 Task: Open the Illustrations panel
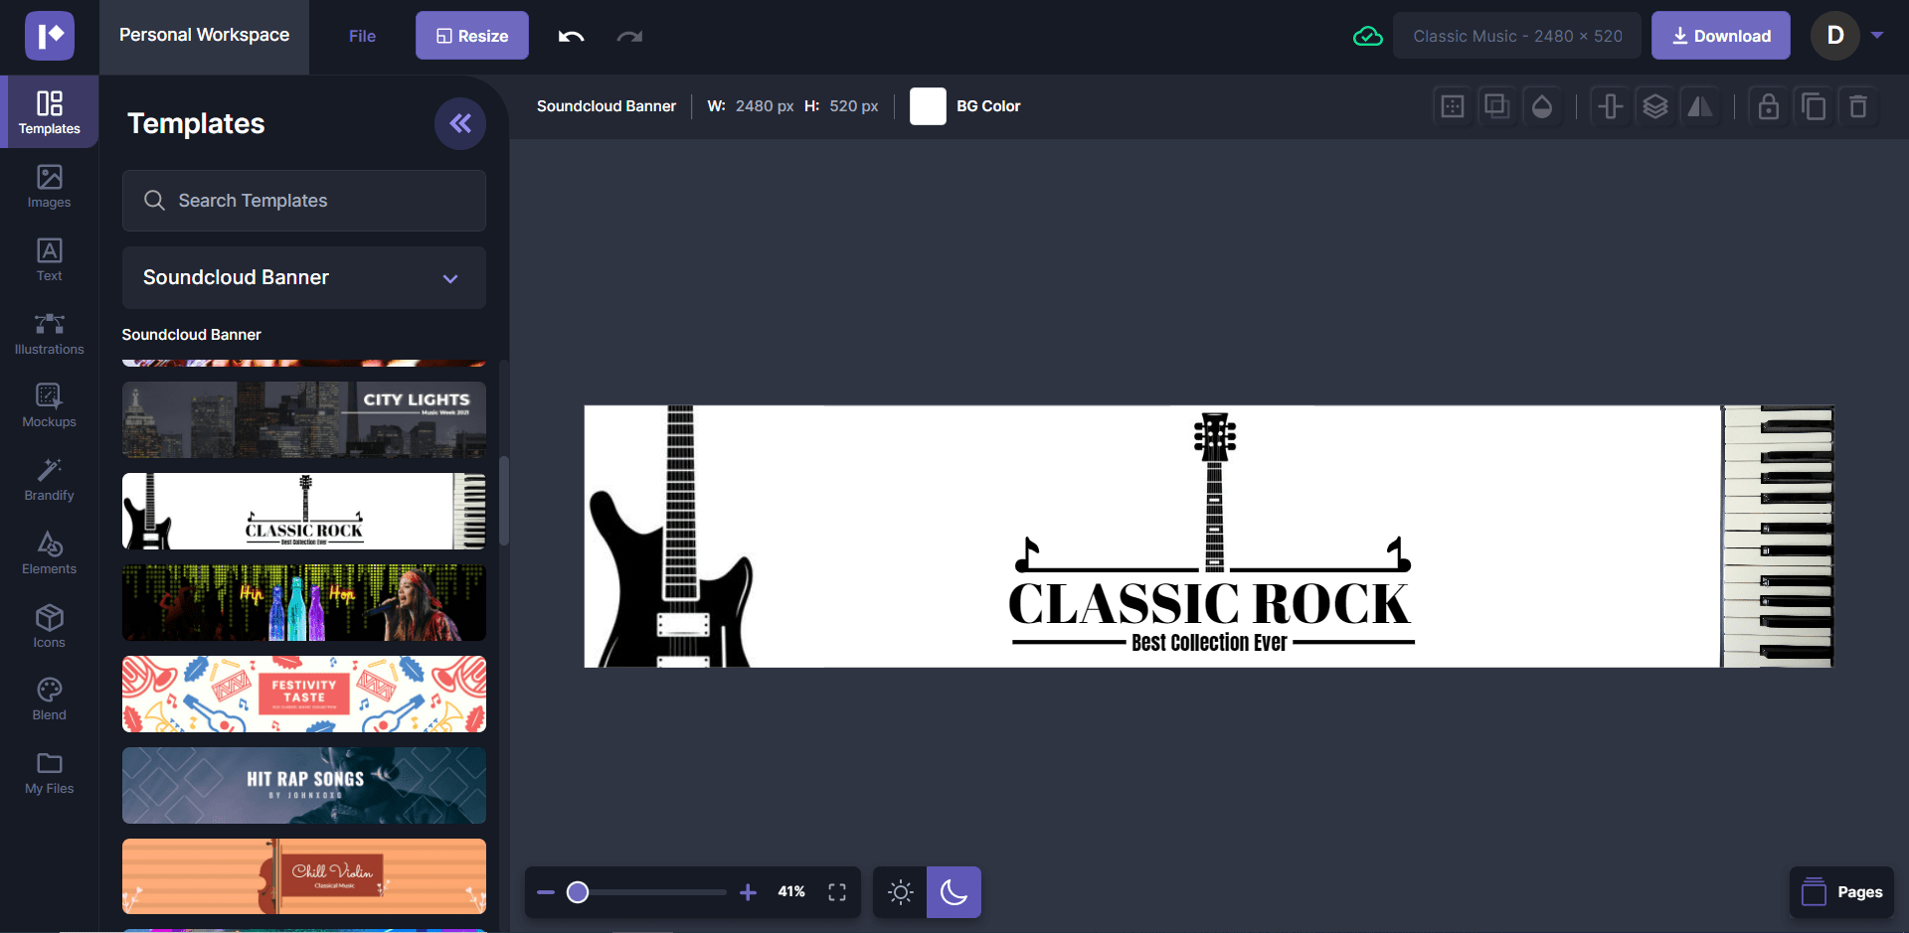tap(49, 333)
